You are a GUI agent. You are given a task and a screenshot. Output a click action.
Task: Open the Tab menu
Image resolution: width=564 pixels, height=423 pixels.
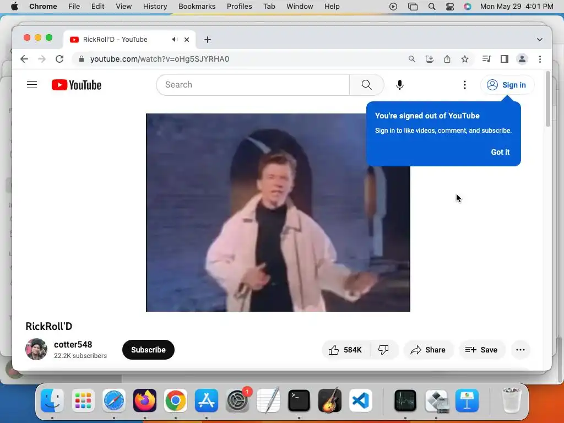coord(269,7)
